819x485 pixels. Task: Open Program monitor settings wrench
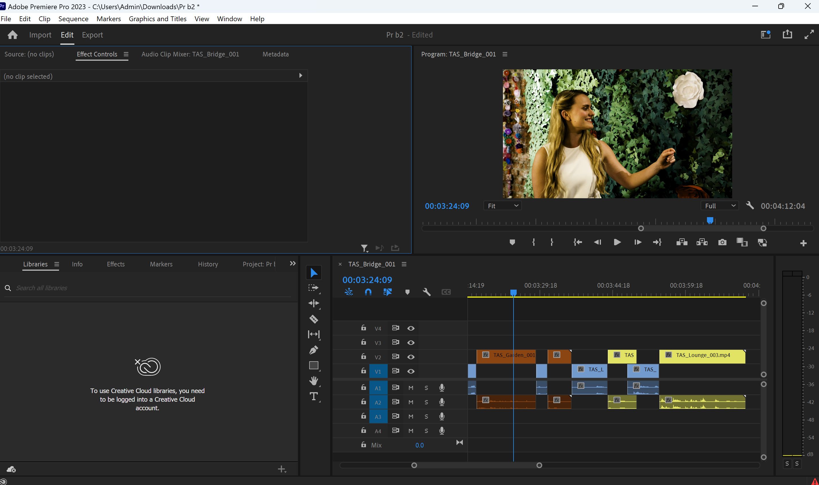750,206
